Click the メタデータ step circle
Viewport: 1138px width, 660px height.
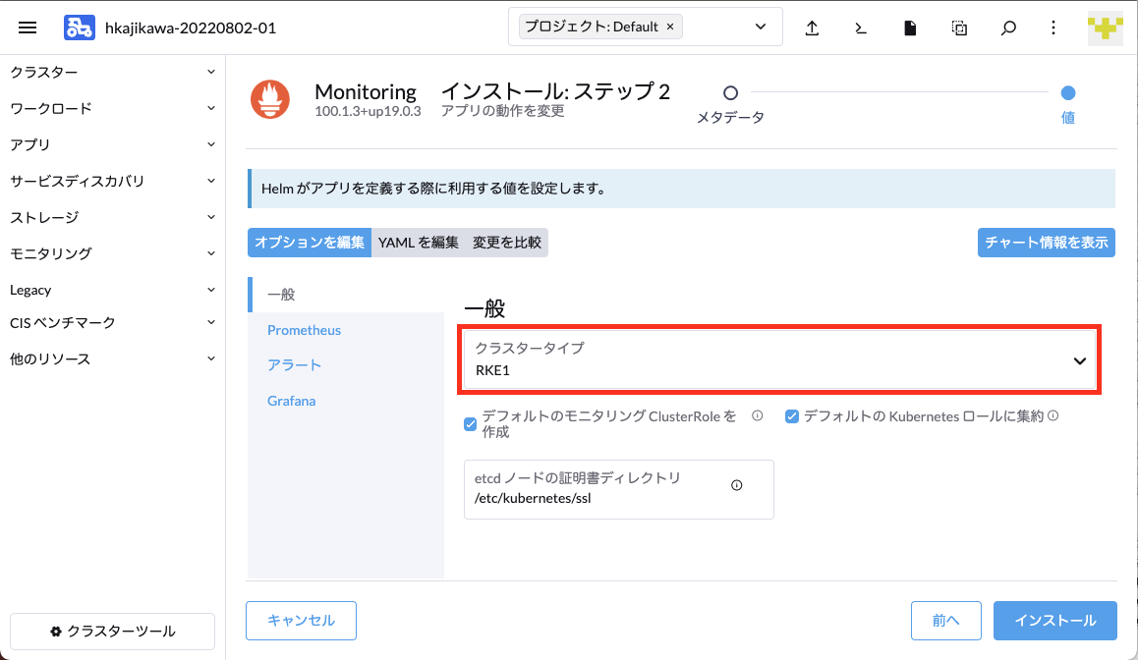[730, 93]
